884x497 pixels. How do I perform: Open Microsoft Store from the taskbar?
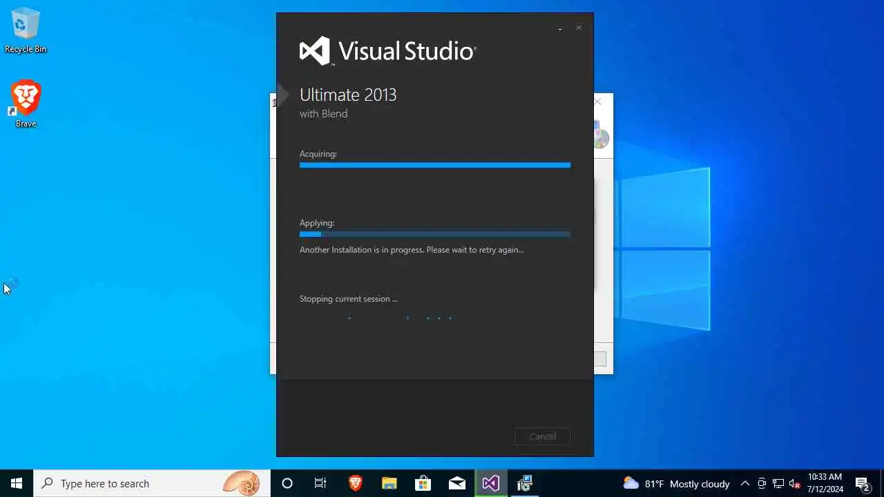(423, 483)
